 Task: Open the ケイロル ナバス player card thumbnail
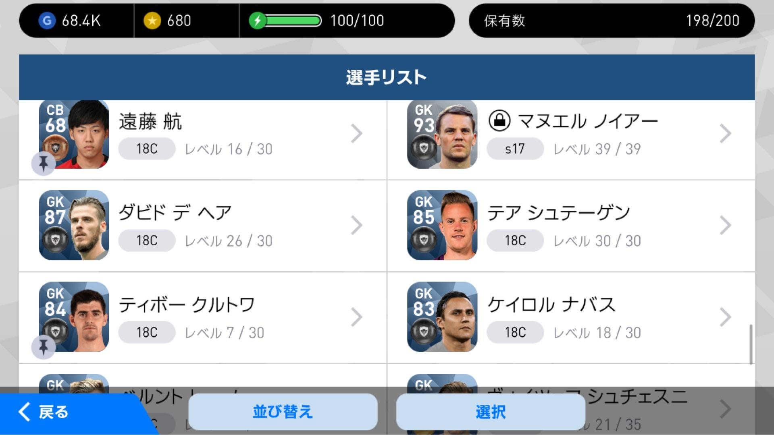pyautogui.click(x=442, y=317)
